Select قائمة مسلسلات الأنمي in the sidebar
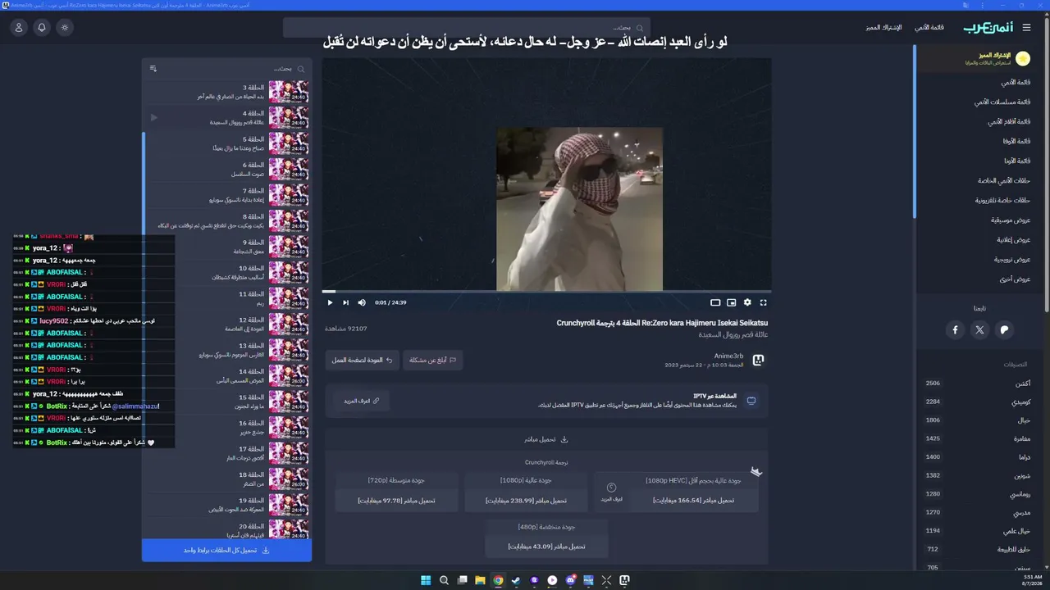 [x=1002, y=102]
